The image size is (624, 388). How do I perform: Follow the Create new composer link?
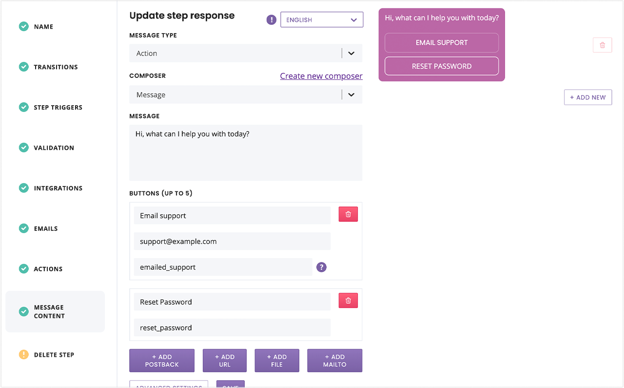coord(321,76)
